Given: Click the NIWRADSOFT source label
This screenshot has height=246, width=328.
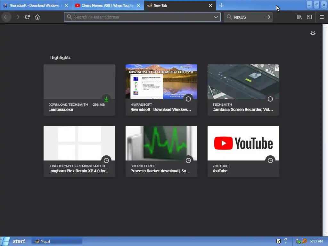Looking at the screenshot, I should (x=141, y=104).
